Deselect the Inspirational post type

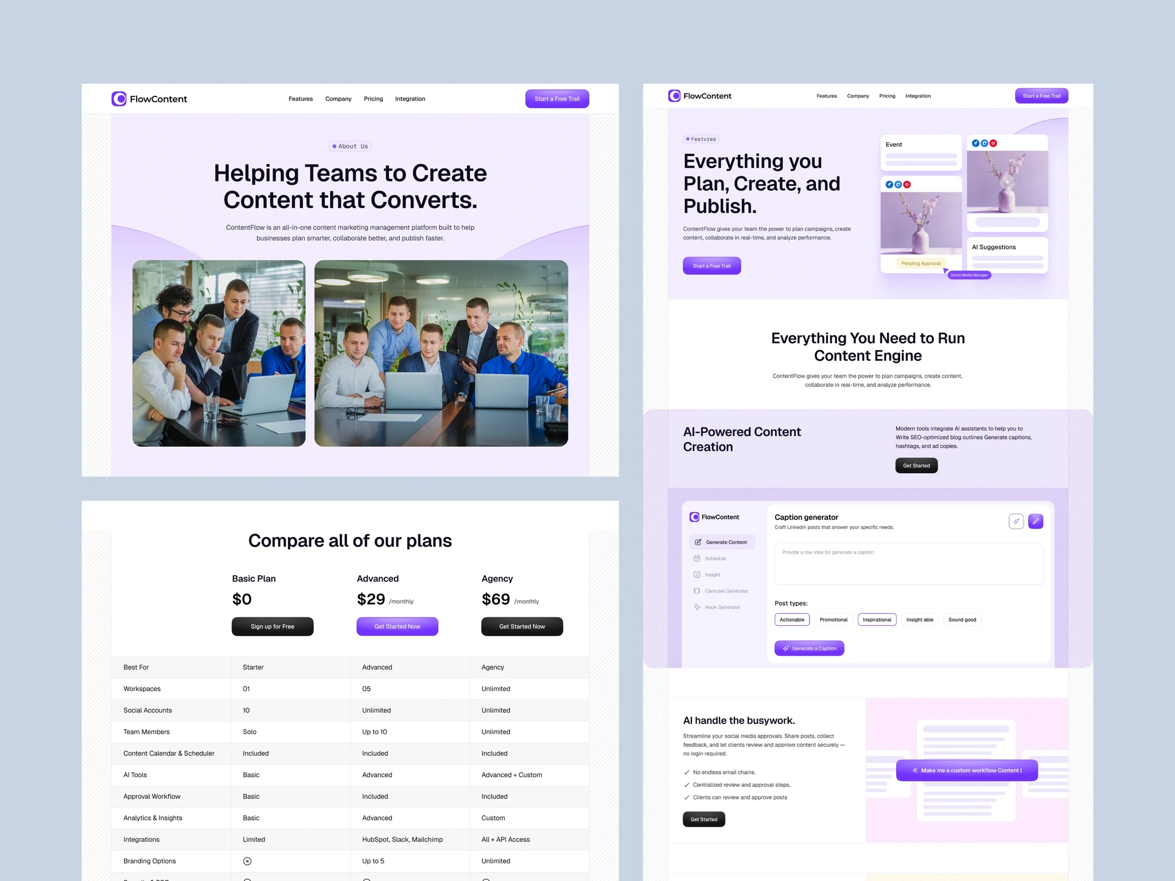[x=877, y=619]
